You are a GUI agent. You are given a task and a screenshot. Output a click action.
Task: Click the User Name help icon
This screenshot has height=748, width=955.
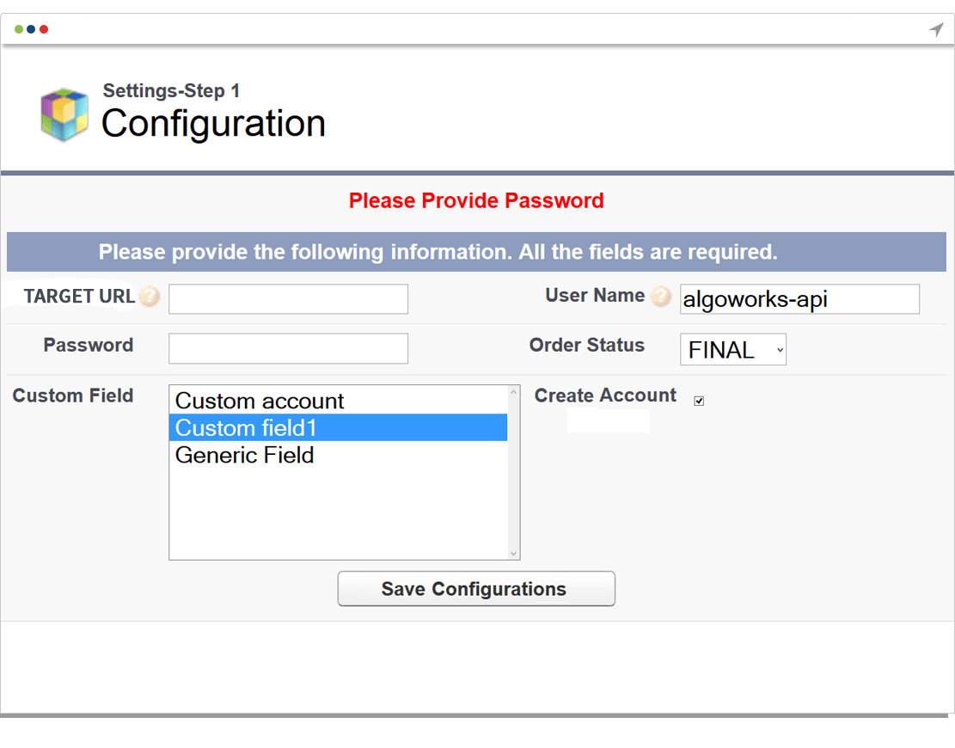[x=661, y=297]
